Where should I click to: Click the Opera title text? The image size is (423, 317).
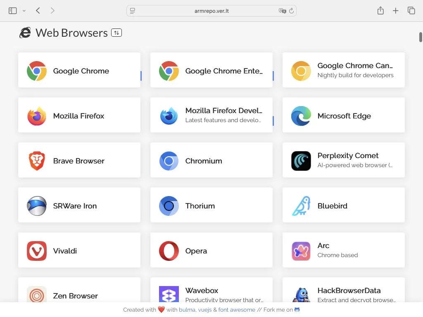(x=196, y=251)
